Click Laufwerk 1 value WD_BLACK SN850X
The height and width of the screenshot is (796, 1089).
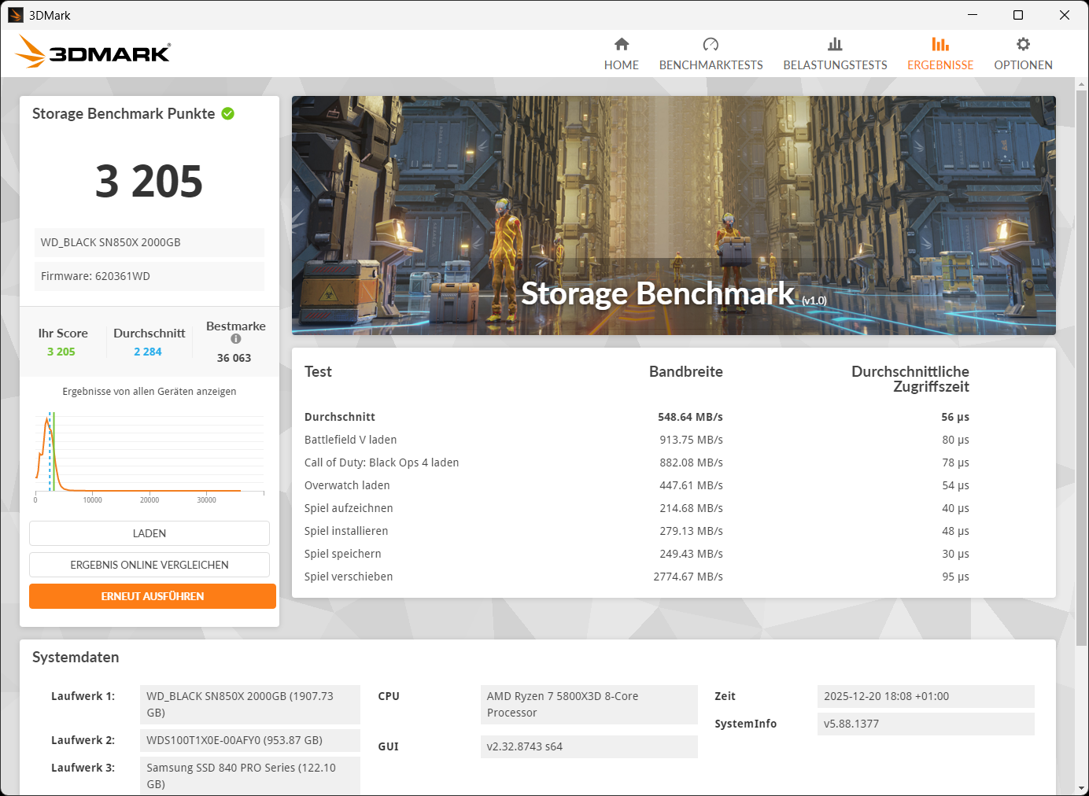point(249,705)
